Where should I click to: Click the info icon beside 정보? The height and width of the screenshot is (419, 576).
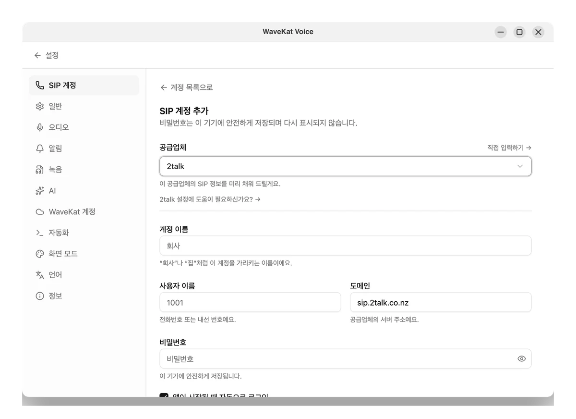tap(40, 296)
